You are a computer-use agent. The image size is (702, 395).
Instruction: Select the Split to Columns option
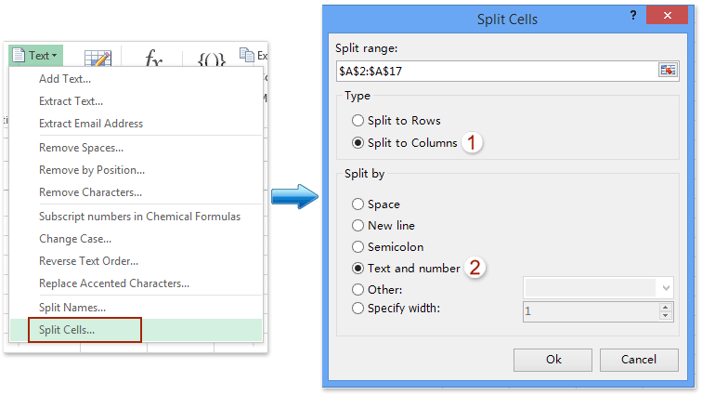[x=358, y=143]
